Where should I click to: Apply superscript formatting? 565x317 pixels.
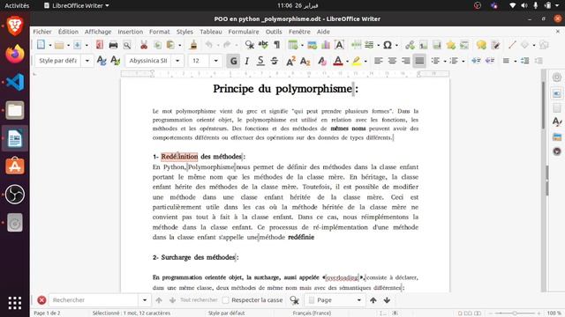290,61
